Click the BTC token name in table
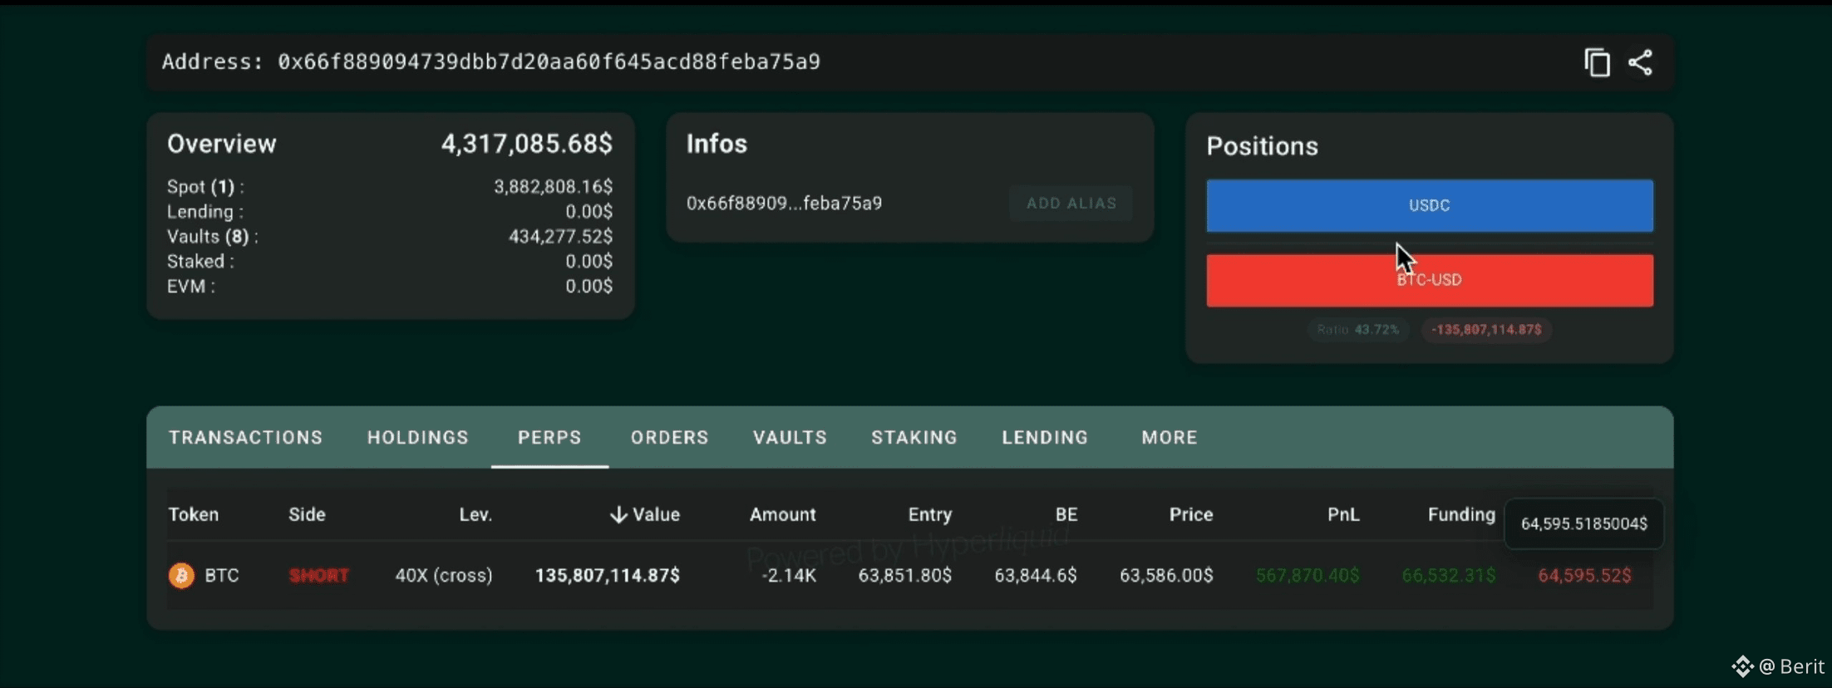Screen dimensions: 1832x688 222,575
